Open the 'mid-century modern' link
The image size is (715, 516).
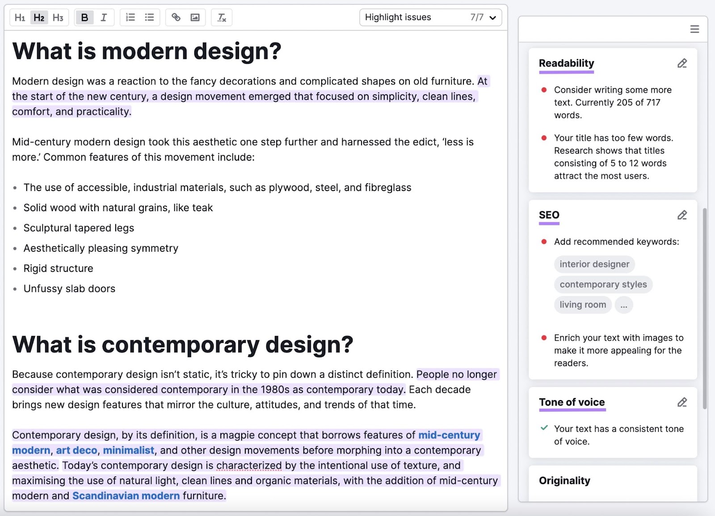pos(449,435)
